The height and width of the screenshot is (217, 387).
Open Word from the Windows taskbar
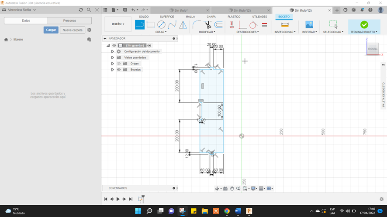pyautogui.click(x=238, y=211)
